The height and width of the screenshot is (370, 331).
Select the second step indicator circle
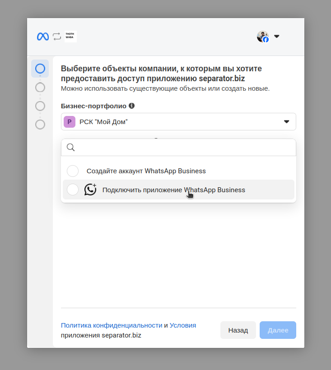[x=40, y=87]
